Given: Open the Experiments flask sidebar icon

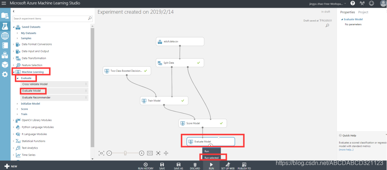Looking at the screenshot, I should (5, 25).
